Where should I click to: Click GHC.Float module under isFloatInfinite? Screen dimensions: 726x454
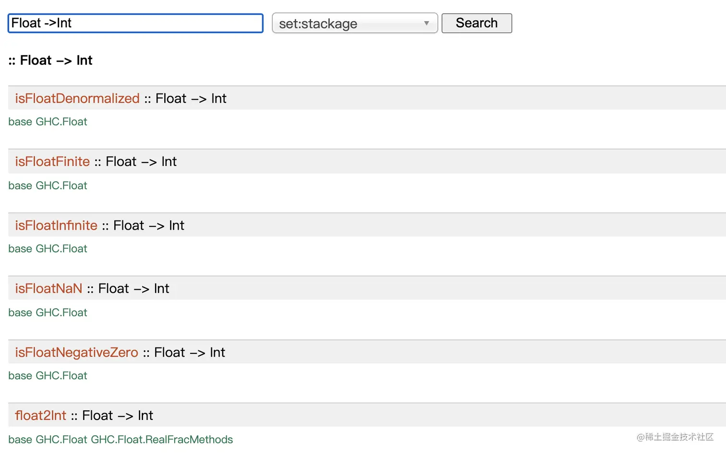point(61,249)
